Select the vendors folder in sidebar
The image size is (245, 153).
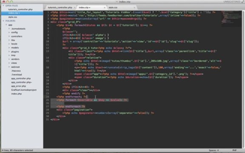(15, 59)
